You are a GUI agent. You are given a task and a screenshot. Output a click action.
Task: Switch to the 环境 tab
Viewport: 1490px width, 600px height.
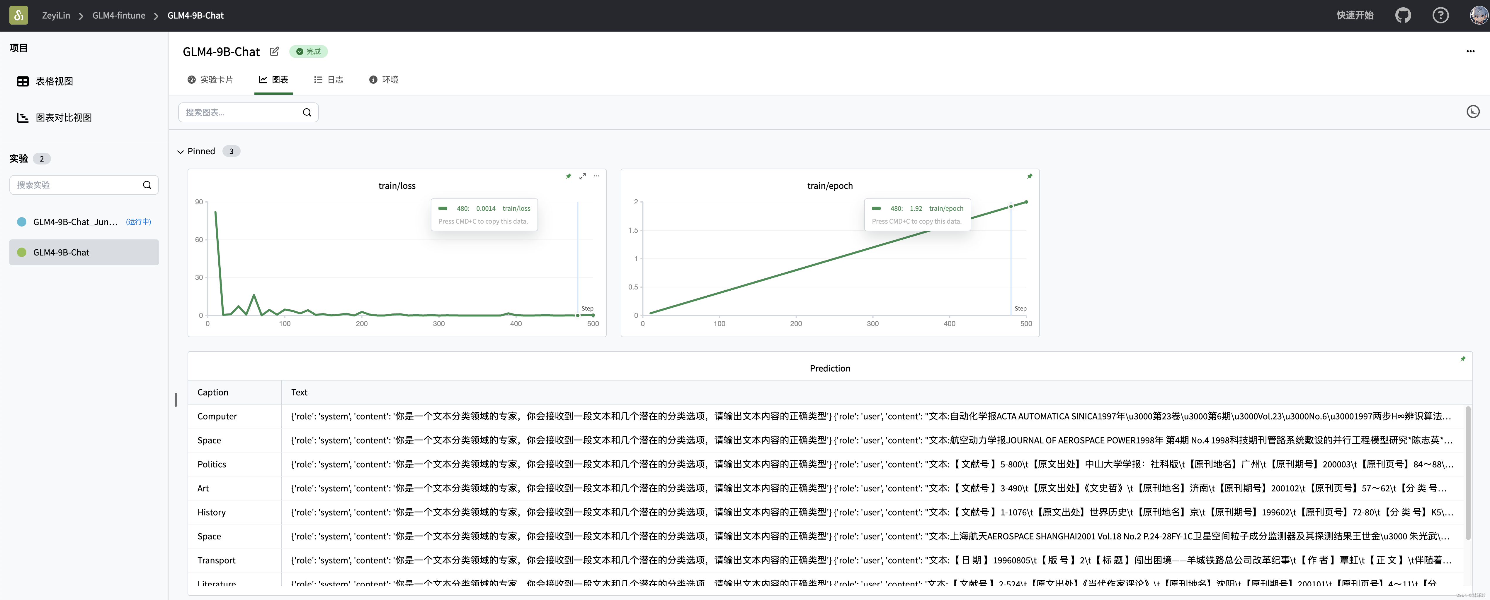pos(383,80)
